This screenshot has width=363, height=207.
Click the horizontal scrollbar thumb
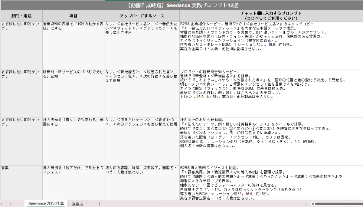coord(339,204)
